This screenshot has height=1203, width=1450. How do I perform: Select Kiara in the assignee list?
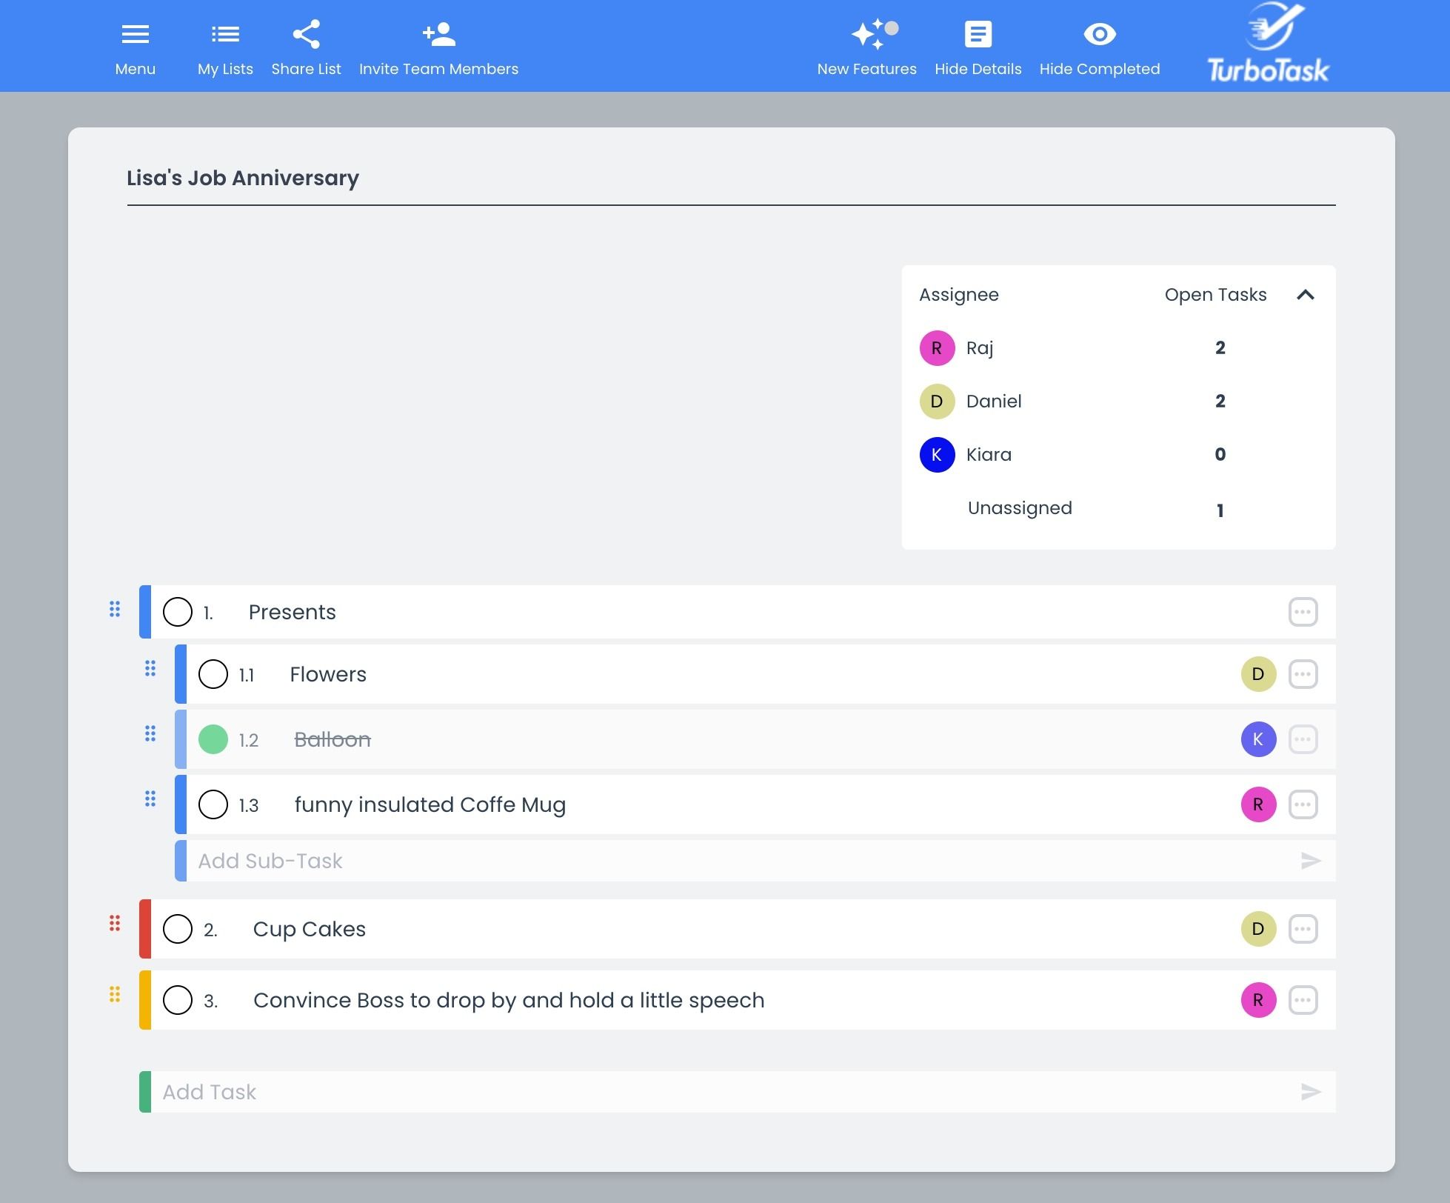coord(989,454)
